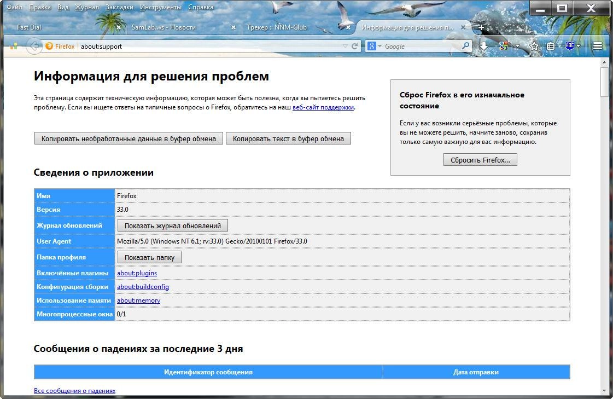Click Копировать текст в буфер обмена button
Image resolution: width=613 pixels, height=399 pixels.
pyautogui.click(x=289, y=138)
